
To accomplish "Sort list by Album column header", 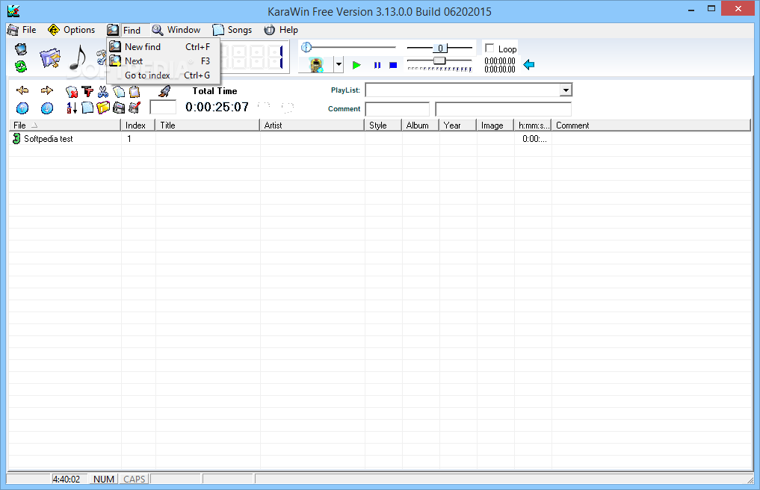I will click(x=420, y=125).
